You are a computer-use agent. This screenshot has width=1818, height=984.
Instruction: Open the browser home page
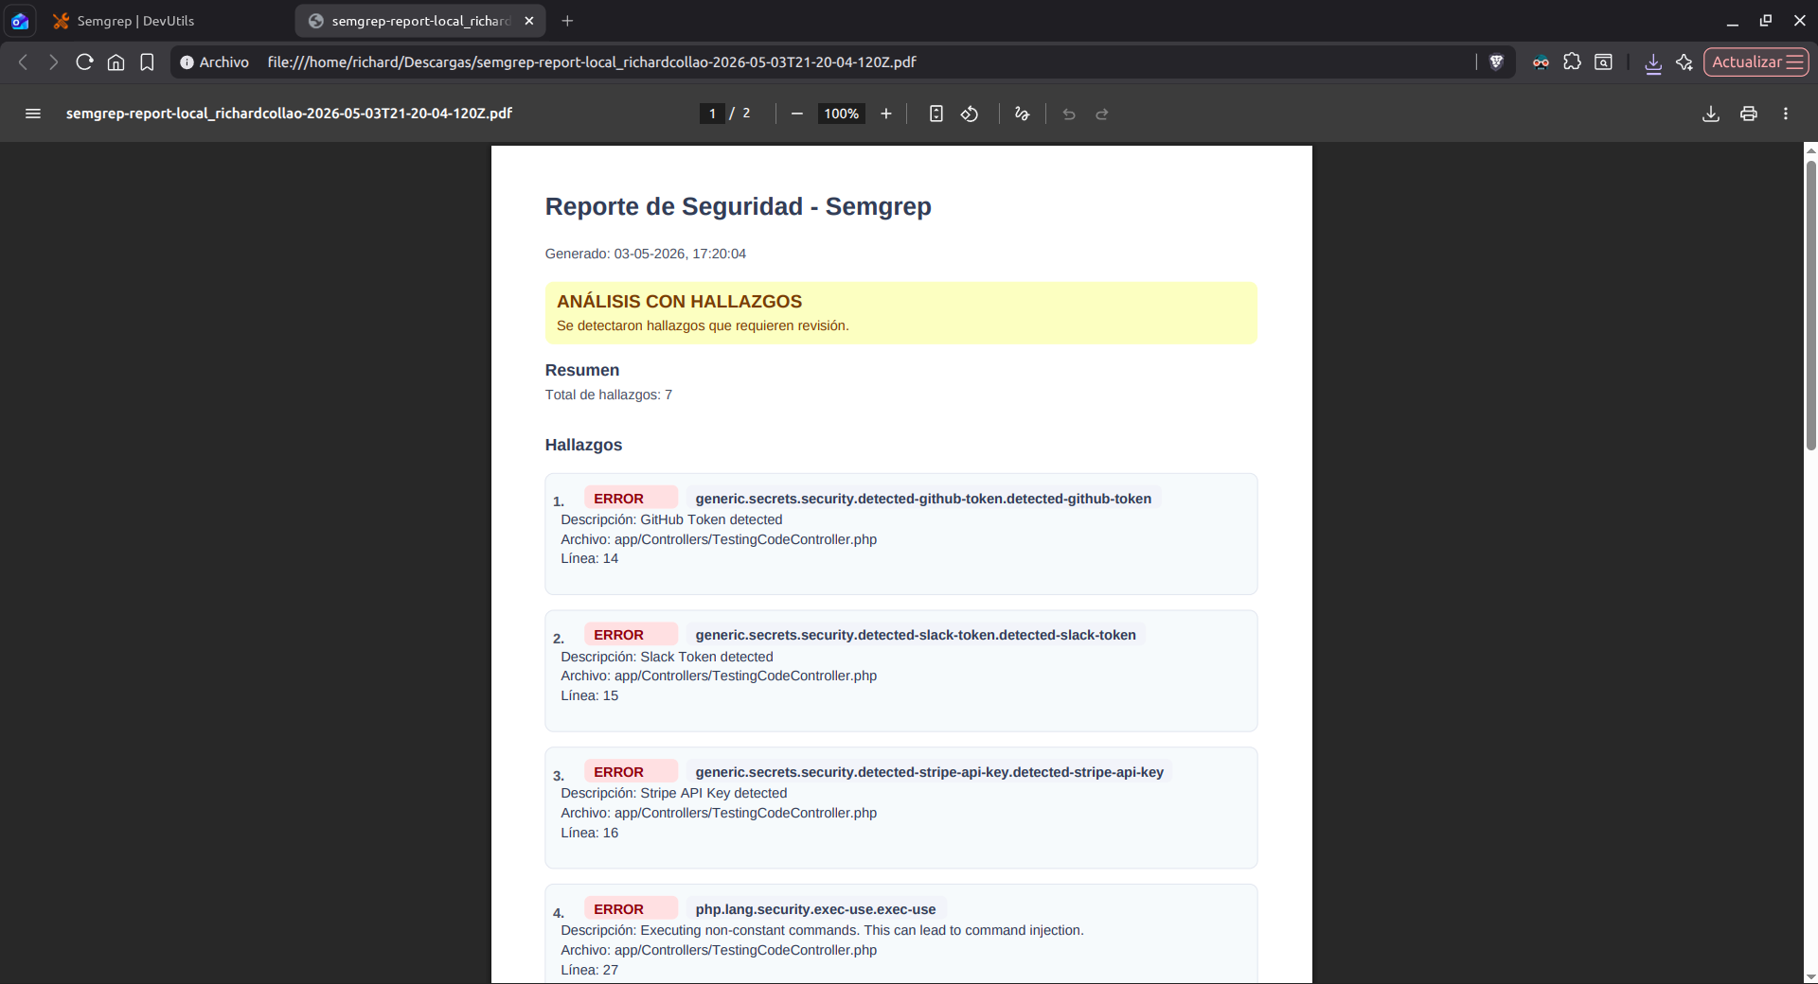coord(116,61)
